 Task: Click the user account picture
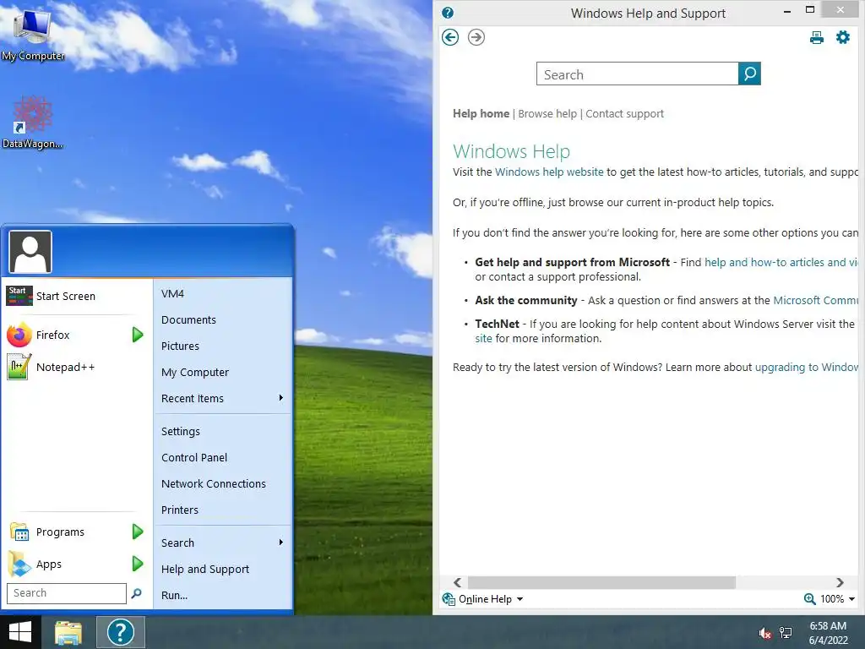pos(30,252)
